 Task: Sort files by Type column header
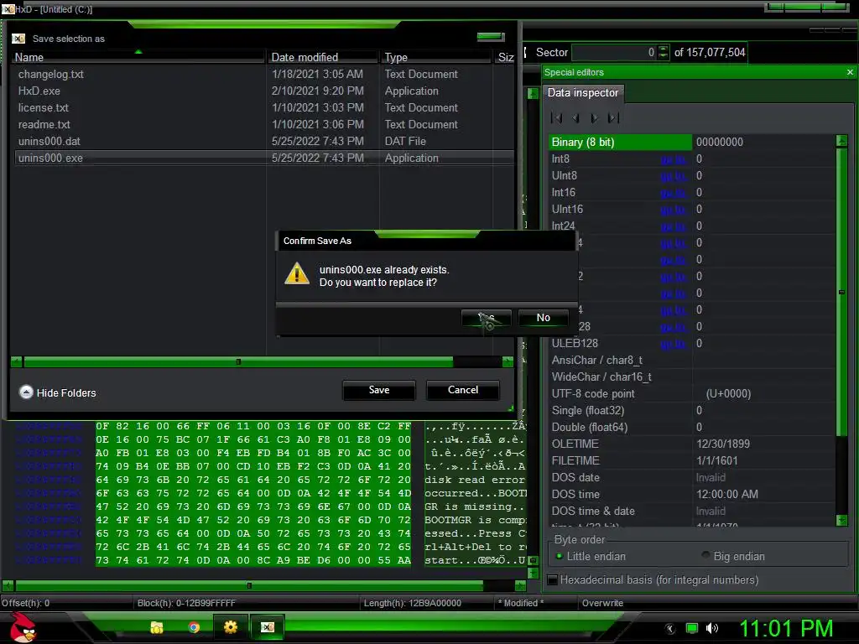436,57
